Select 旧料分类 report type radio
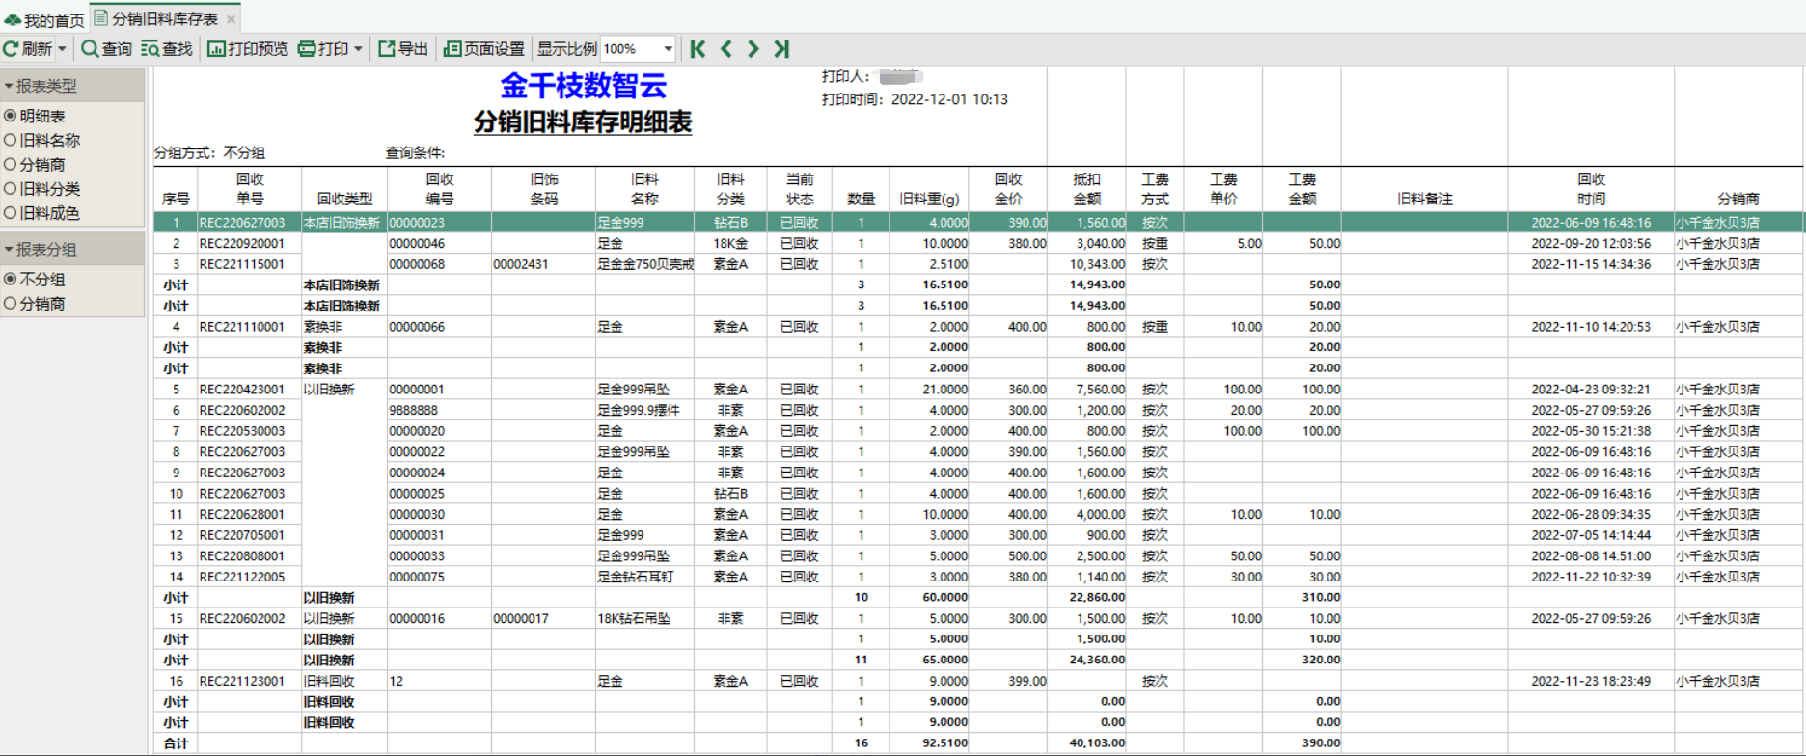The image size is (1806, 756). click(x=11, y=189)
